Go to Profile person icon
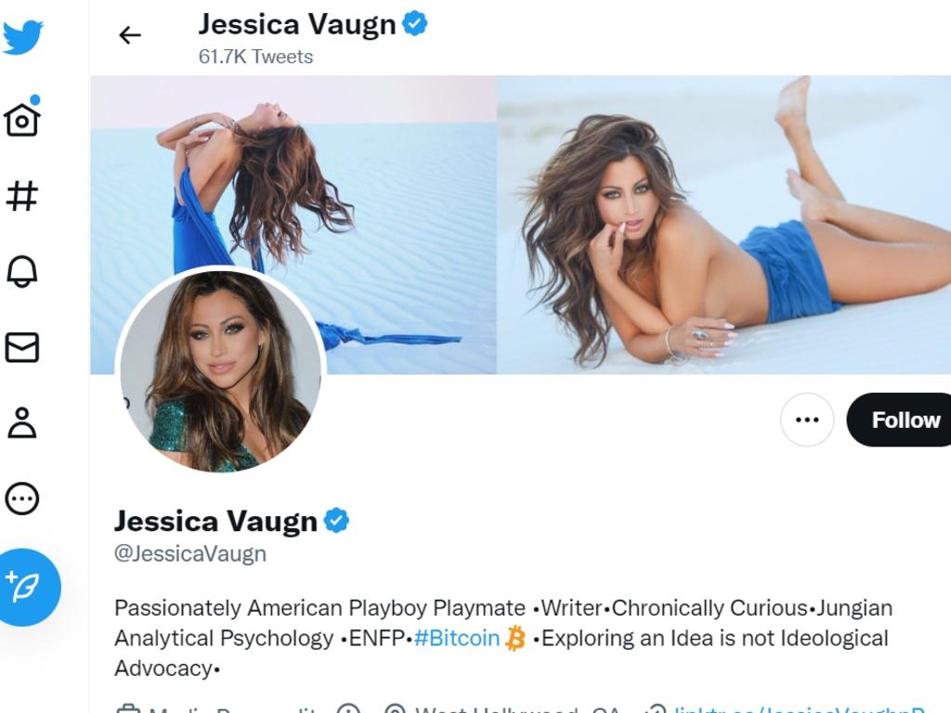The width and height of the screenshot is (951, 713). [x=22, y=422]
